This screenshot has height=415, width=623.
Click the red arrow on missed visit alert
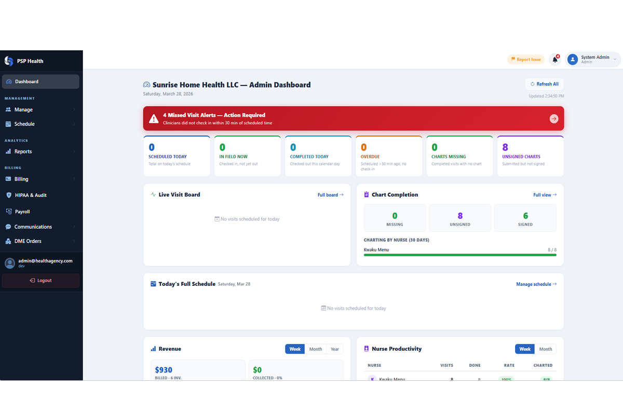pyautogui.click(x=553, y=118)
